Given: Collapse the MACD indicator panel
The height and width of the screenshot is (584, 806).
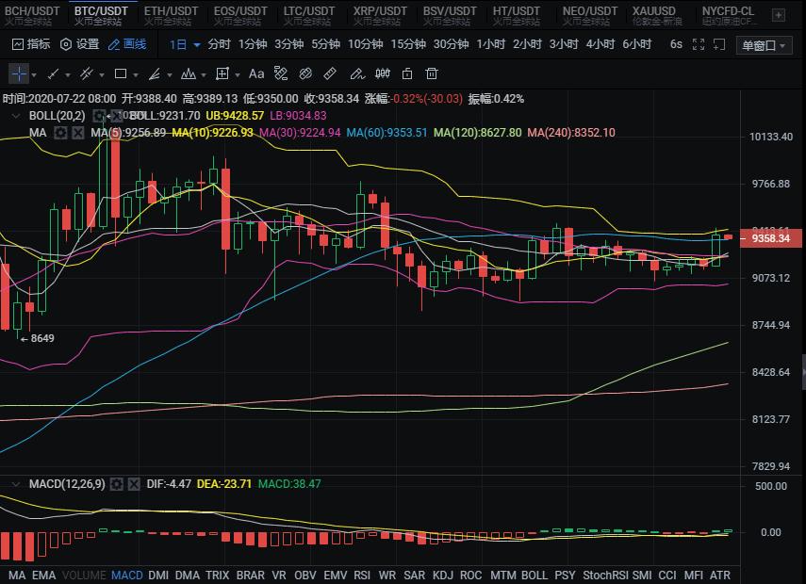Looking at the screenshot, I should coord(16,484).
